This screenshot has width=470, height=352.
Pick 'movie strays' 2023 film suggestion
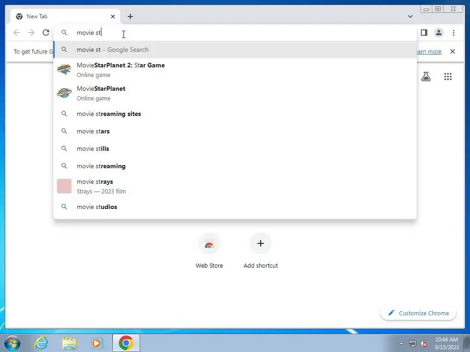pos(235,186)
